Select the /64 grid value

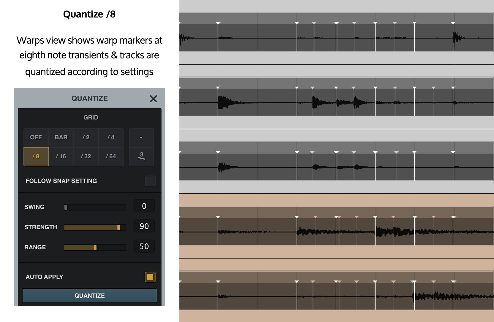(111, 157)
